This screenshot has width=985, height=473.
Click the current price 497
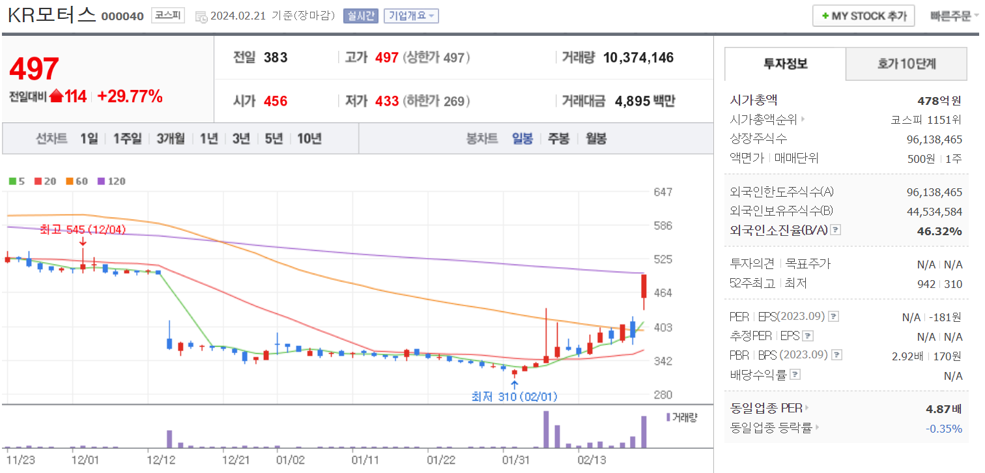coord(34,69)
